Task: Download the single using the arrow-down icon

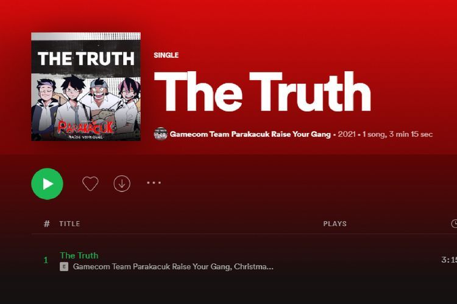Action: pyautogui.click(x=122, y=184)
